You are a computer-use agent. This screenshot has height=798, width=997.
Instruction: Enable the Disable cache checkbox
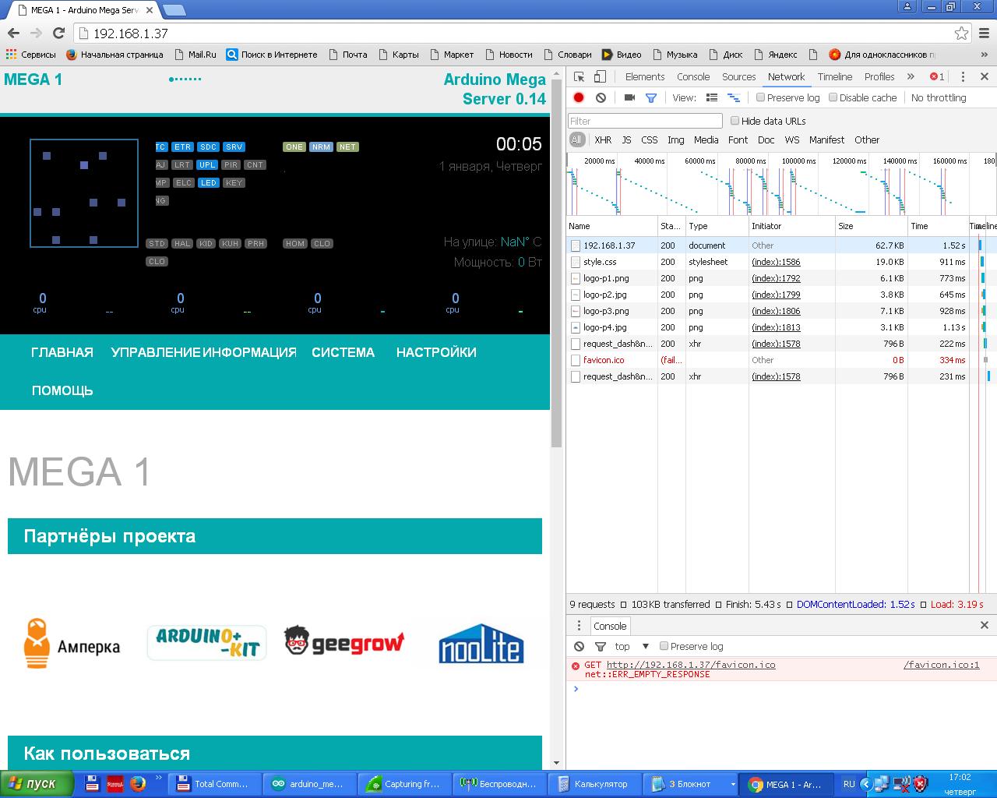click(x=833, y=97)
